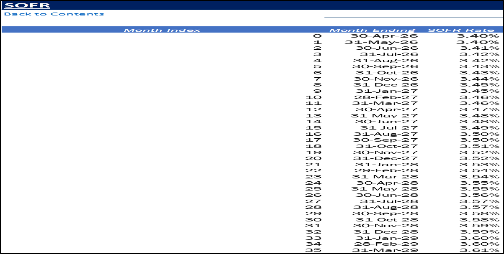Select month index cell 10
504x254 pixels.
314,97
